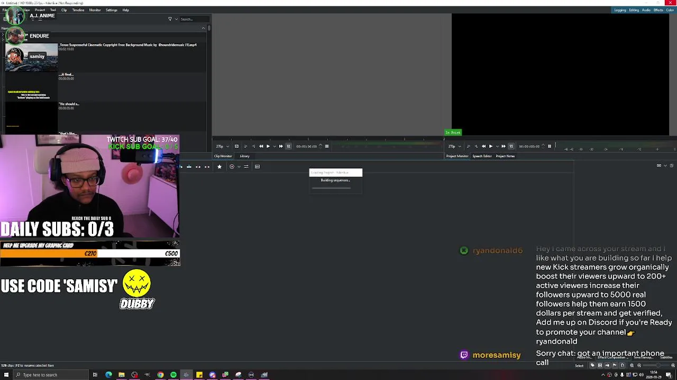Open clip monitor play options dropdown

point(275,146)
